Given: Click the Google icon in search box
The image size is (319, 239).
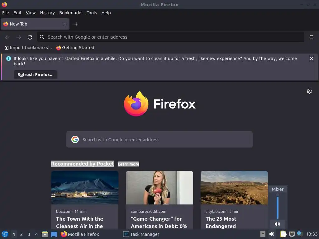Looking at the screenshot, I should pos(75,139).
